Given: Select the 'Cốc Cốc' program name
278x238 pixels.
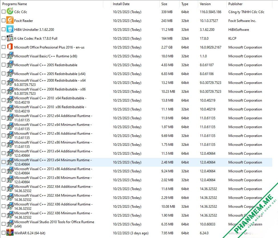Looking at the screenshot, I should [21, 12].
